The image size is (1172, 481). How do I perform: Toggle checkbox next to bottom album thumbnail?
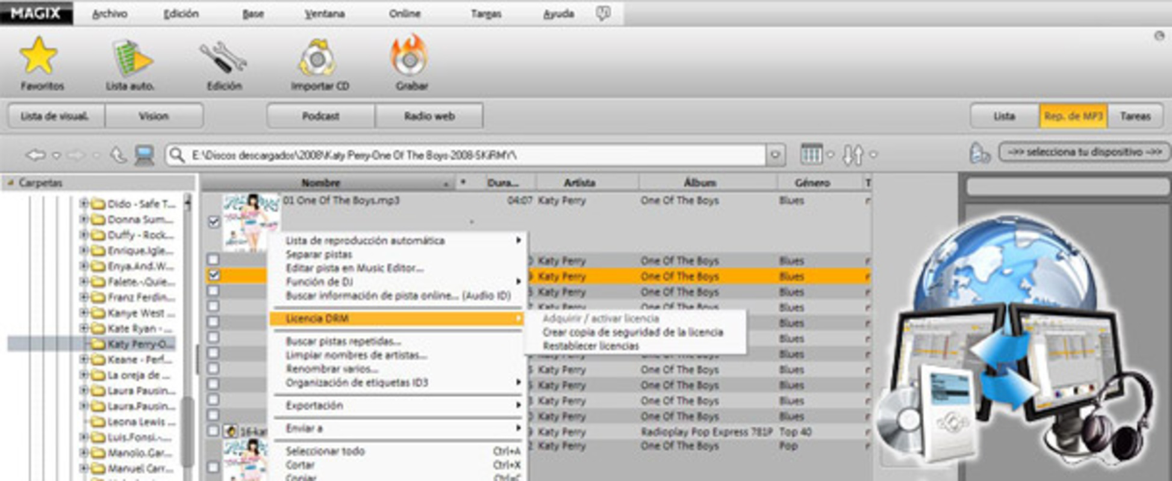pyautogui.click(x=213, y=467)
